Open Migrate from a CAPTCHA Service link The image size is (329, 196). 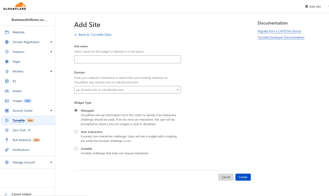pos(279,31)
